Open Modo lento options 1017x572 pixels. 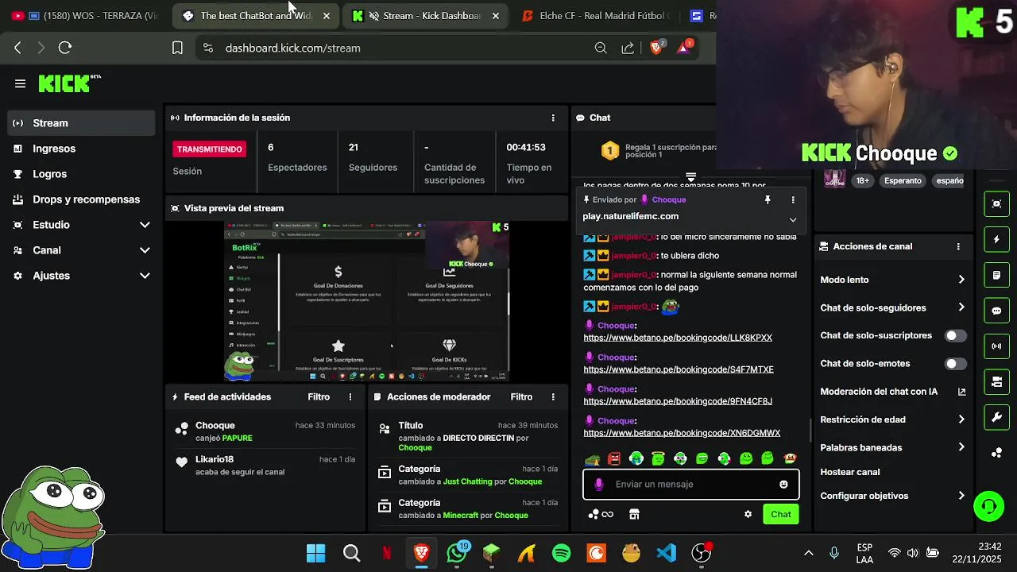(x=892, y=280)
